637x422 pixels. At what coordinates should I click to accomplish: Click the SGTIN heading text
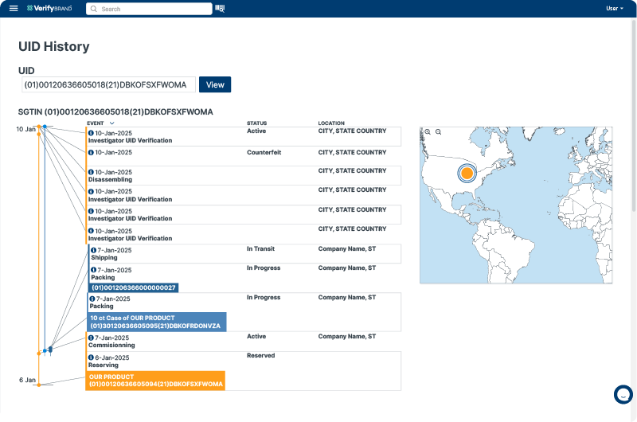click(x=115, y=111)
